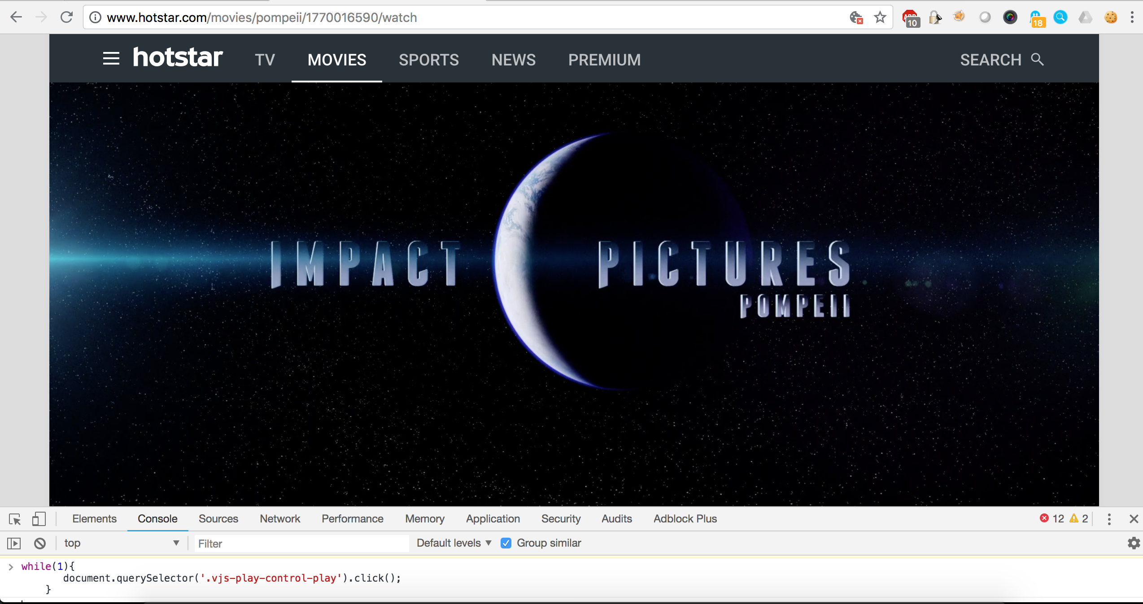The image size is (1143, 604).
Task: Show the console sidebar
Action: point(14,544)
